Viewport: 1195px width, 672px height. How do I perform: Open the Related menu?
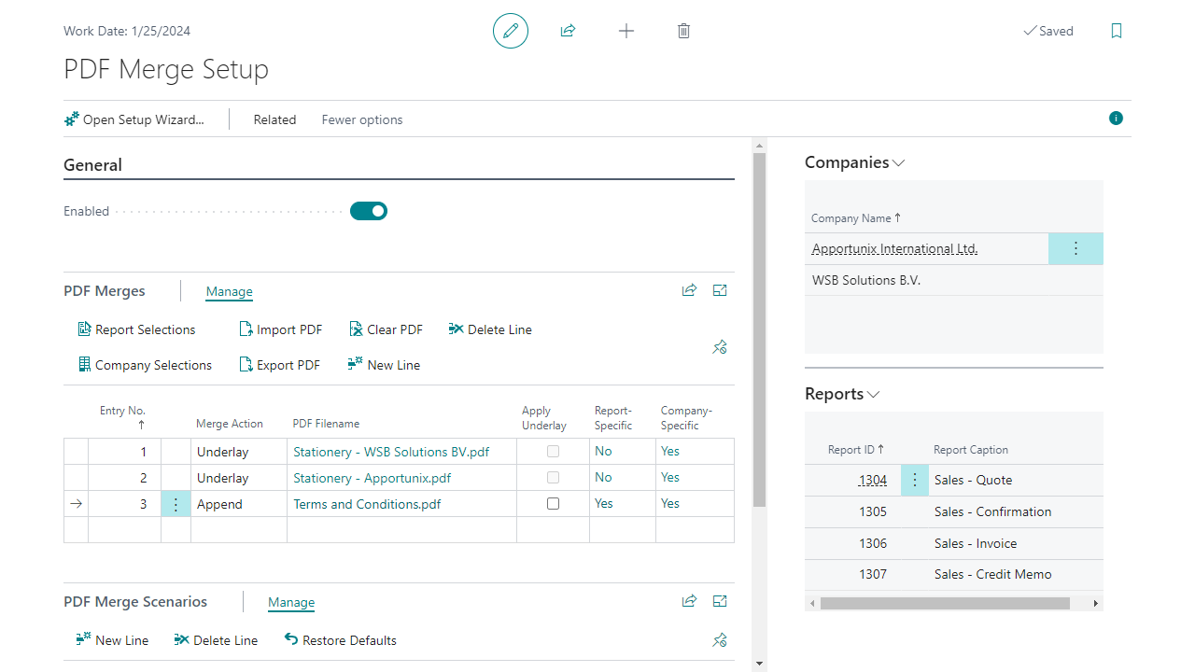(x=274, y=119)
